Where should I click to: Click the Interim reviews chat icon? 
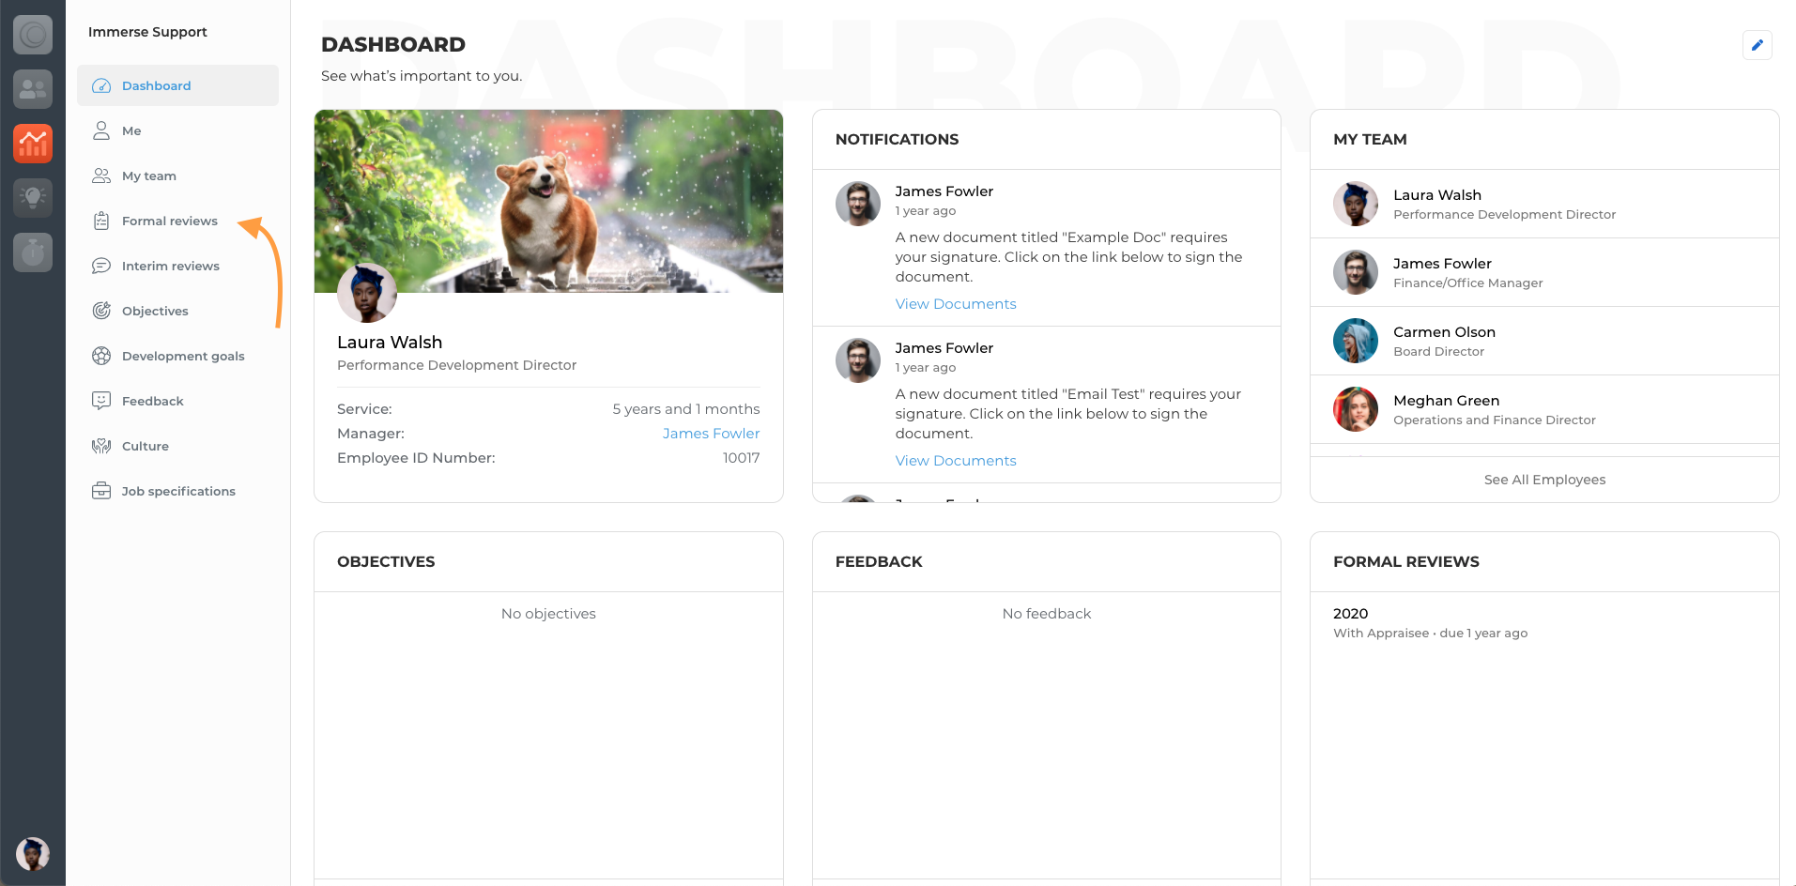pyautogui.click(x=101, y=266)
